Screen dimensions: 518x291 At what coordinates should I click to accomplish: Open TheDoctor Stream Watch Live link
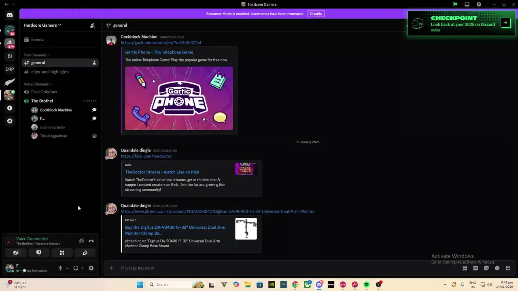coord(162,172)
